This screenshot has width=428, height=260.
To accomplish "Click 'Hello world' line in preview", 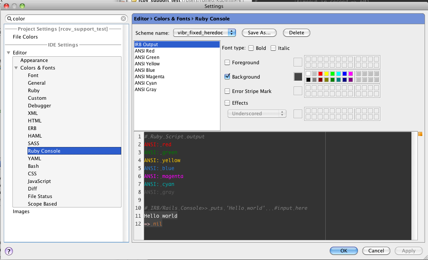I will pyautogui.click(x=161, y=216).
